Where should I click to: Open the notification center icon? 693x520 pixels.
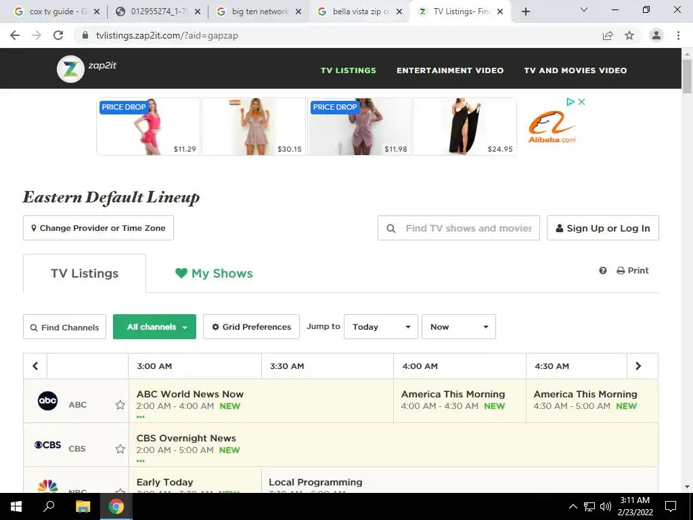671,506
